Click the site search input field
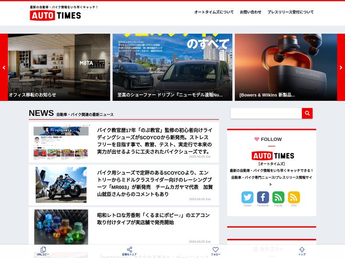 [266, 113]
